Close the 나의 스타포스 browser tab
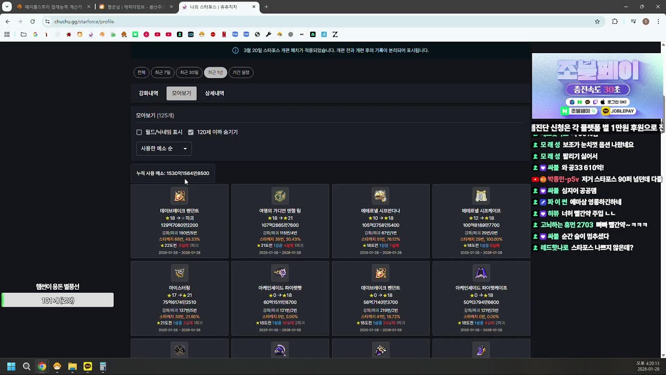The image size is (666, 375). 254,7
